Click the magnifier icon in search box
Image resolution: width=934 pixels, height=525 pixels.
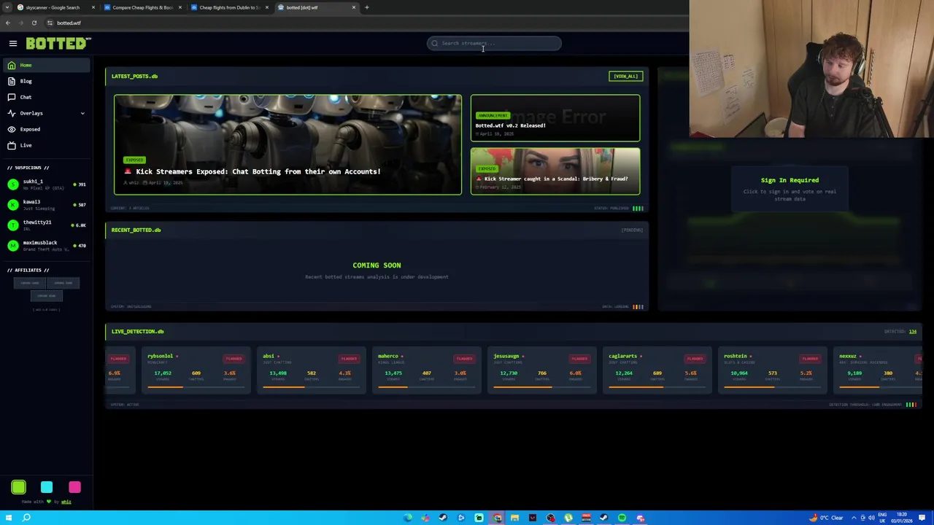(x=435, y=43)
